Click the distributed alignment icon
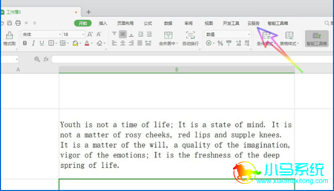The width and height of the screenshot is (334, 191). click(x=148, y=43)
